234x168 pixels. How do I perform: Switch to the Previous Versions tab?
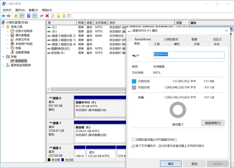click(171, 39)
